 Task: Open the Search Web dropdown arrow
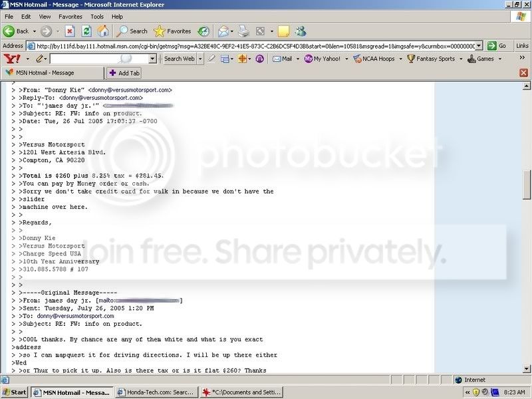point(199,59)
